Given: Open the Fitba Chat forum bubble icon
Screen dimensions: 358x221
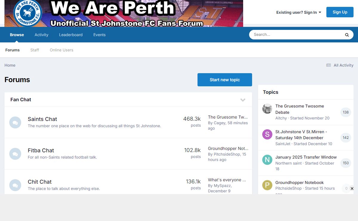Looking at the screenshot, I should click(x=15, y=154).
